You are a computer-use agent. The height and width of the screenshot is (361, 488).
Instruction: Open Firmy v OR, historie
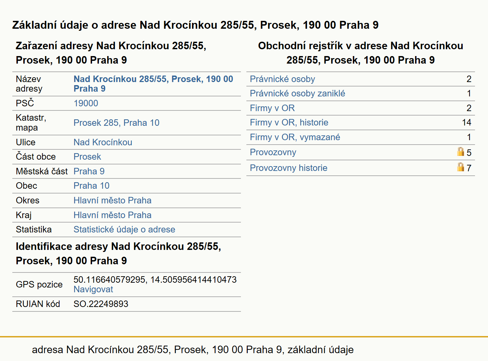tap(289, 122)
